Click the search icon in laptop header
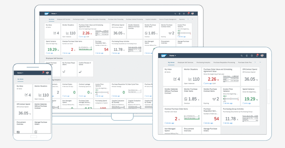The image size is (285, 148). (175, 14)
